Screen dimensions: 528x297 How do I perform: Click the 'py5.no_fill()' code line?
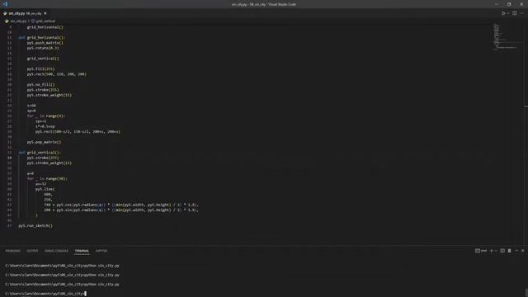click(40, 84)
